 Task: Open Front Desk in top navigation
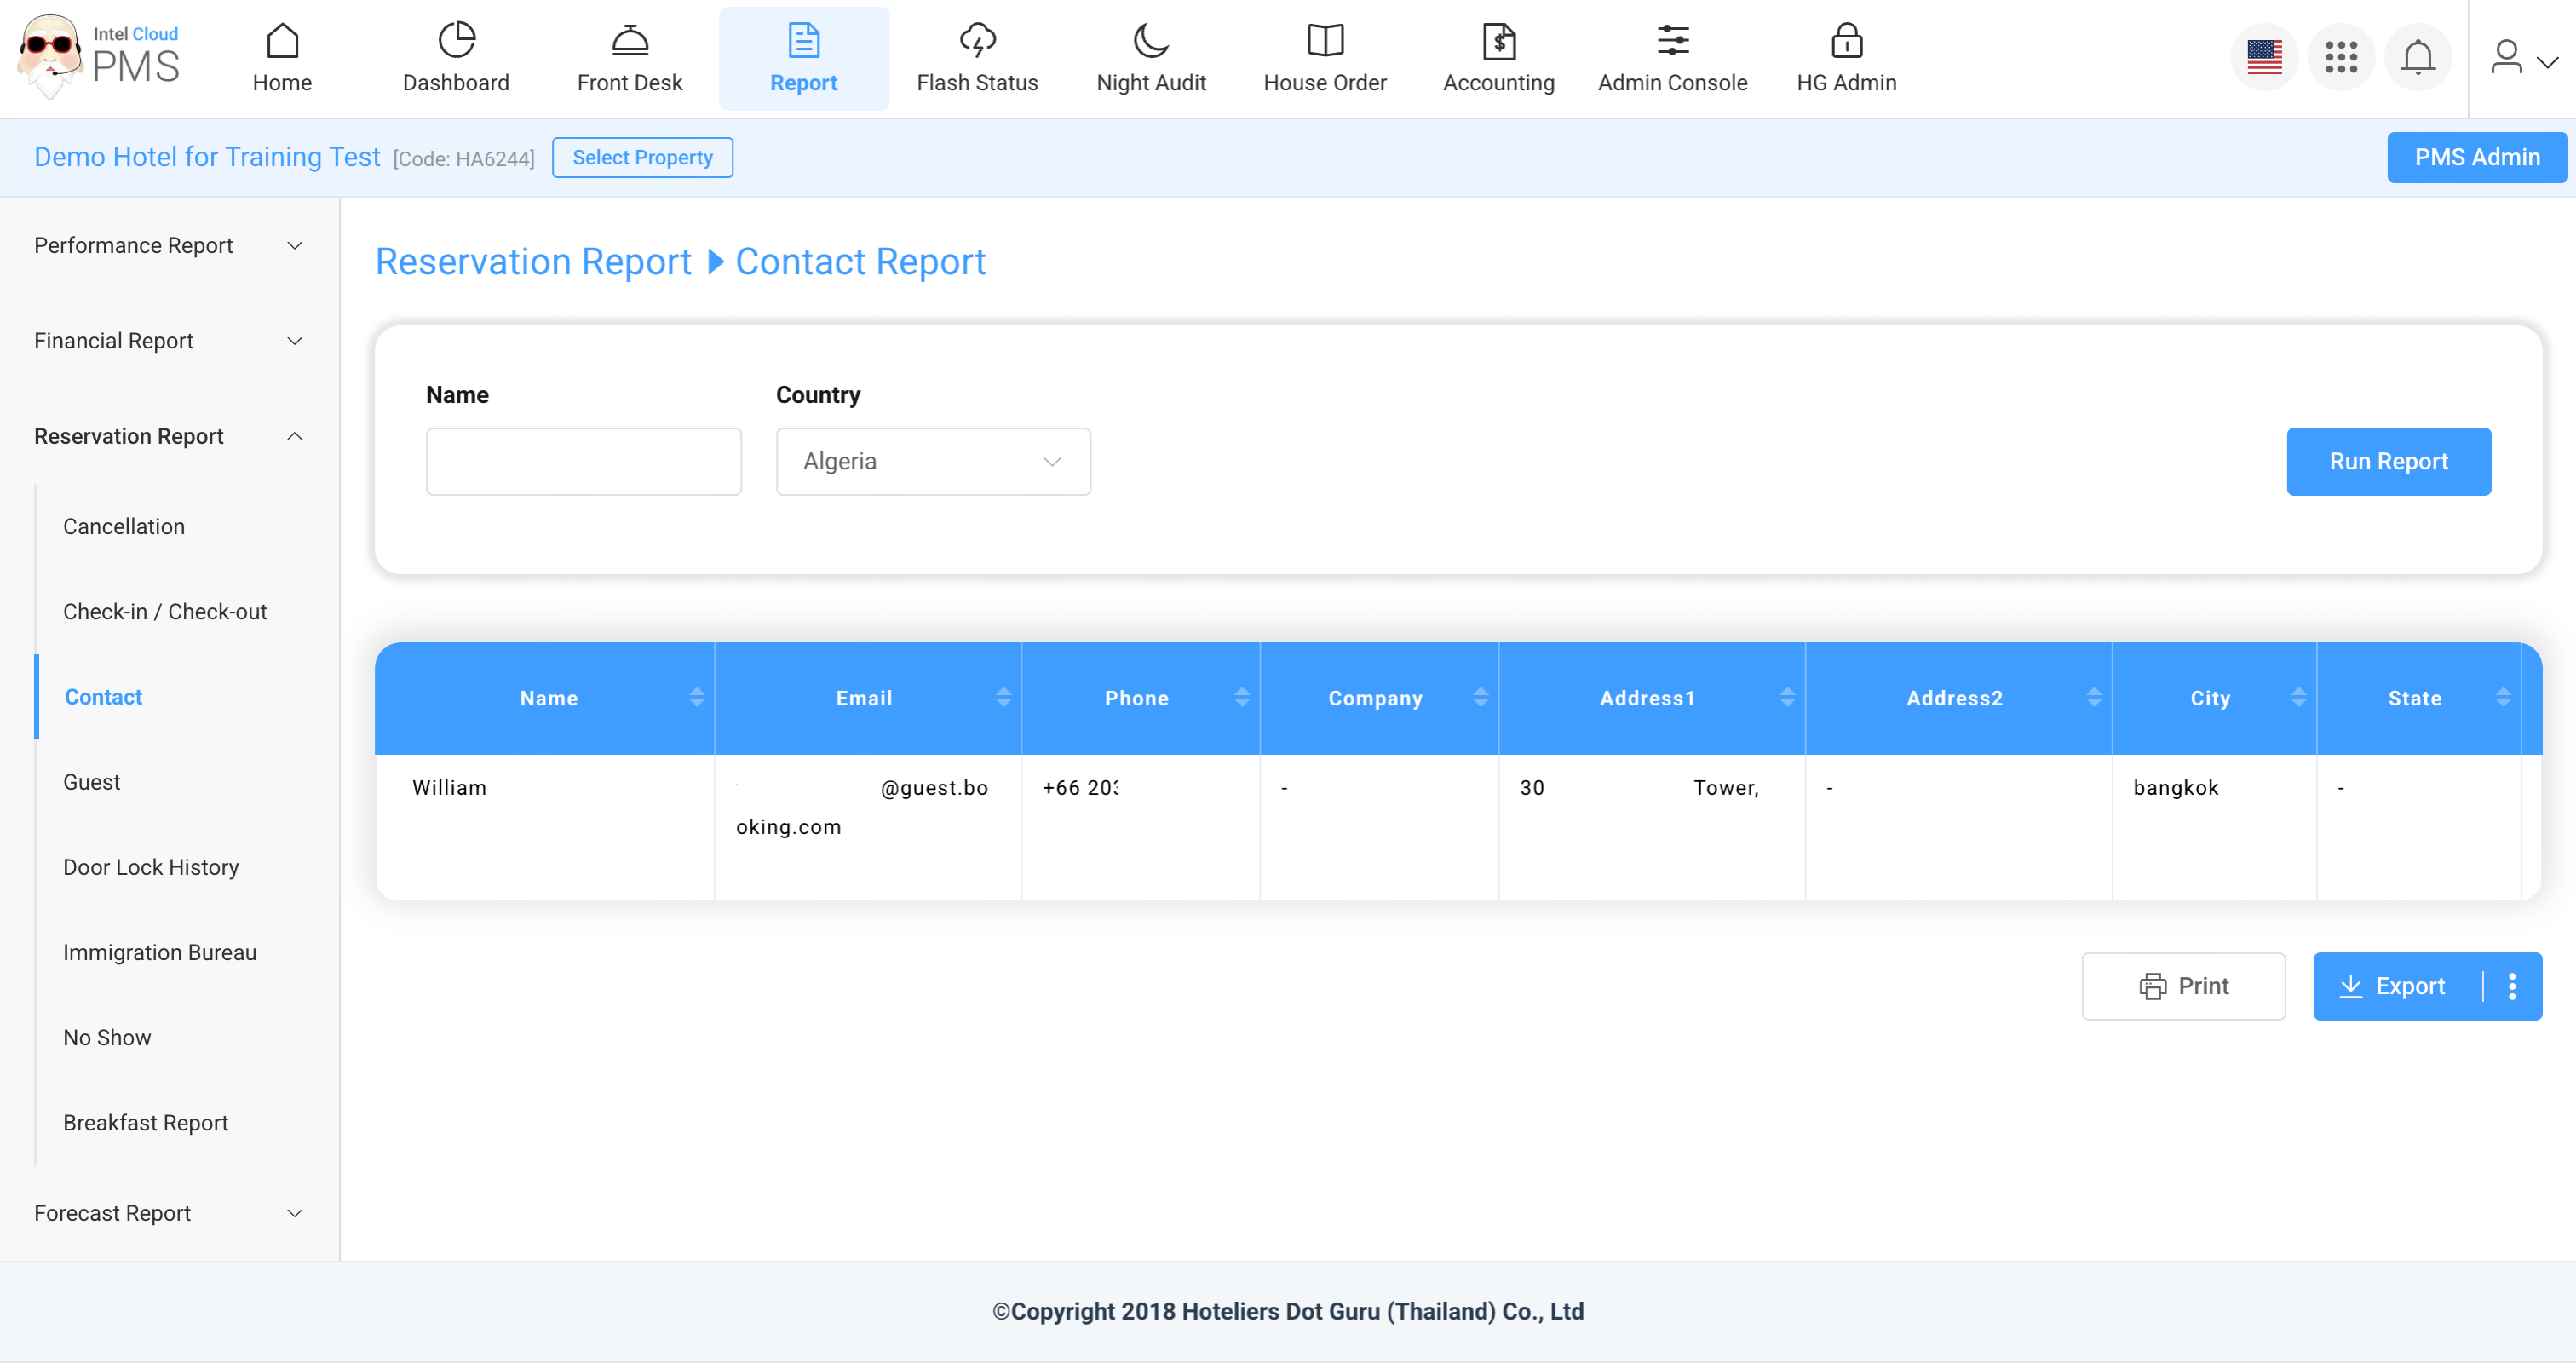coord(629,58)
